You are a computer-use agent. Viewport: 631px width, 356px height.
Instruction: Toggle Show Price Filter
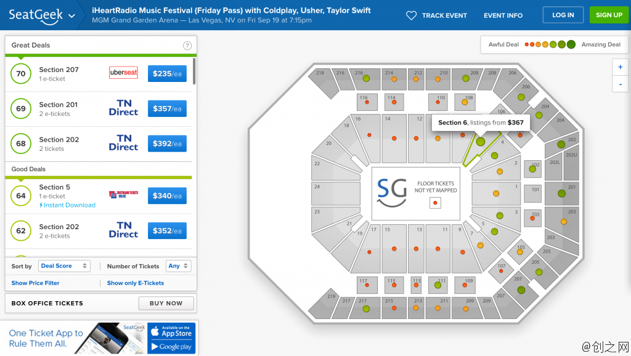tap(35, 283)
